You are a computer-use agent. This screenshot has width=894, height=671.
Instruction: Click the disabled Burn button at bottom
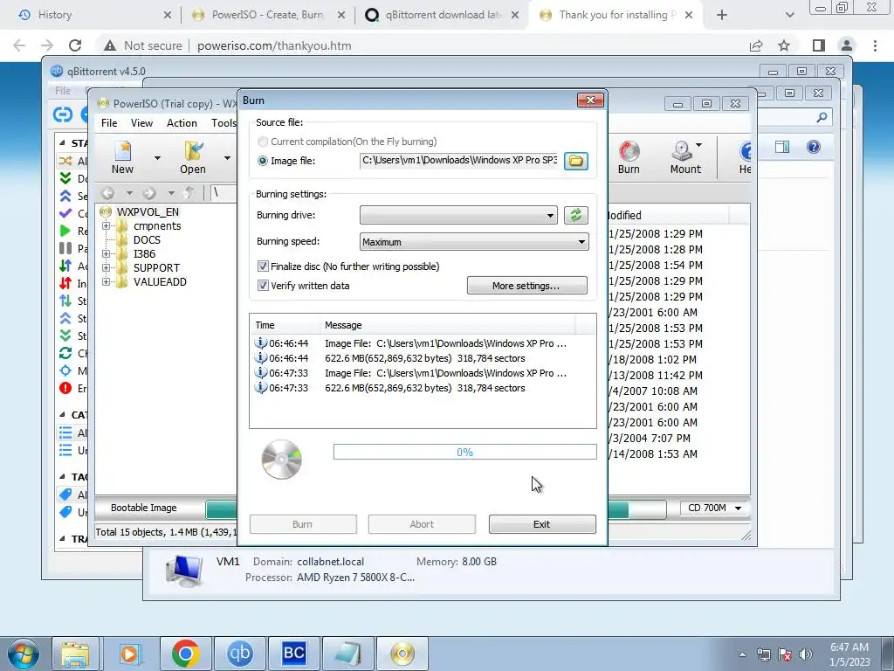coord(303,524)
